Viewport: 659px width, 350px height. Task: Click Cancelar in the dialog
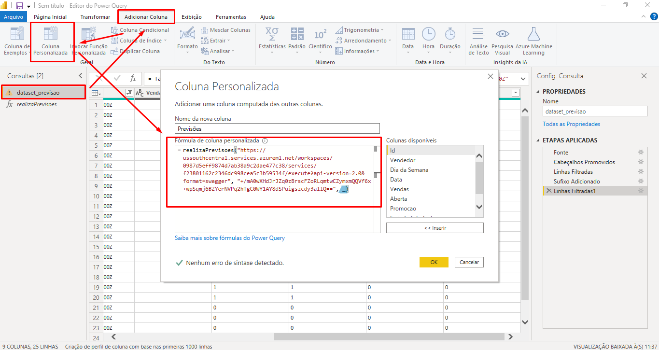click(469, 262)
